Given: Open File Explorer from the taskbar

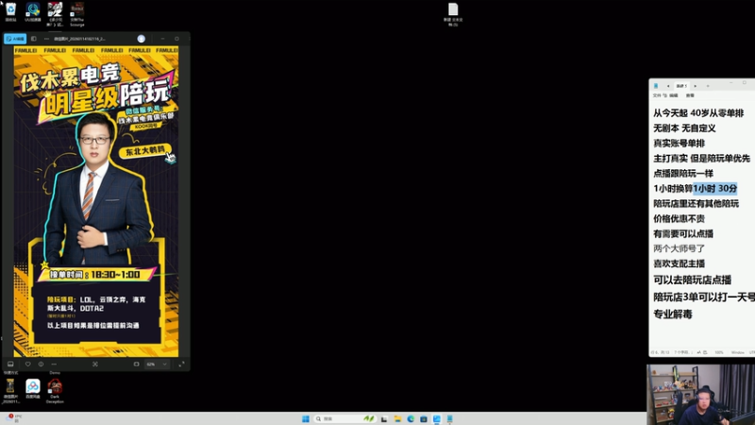Looking at the screenshot, I should (397, 418).
